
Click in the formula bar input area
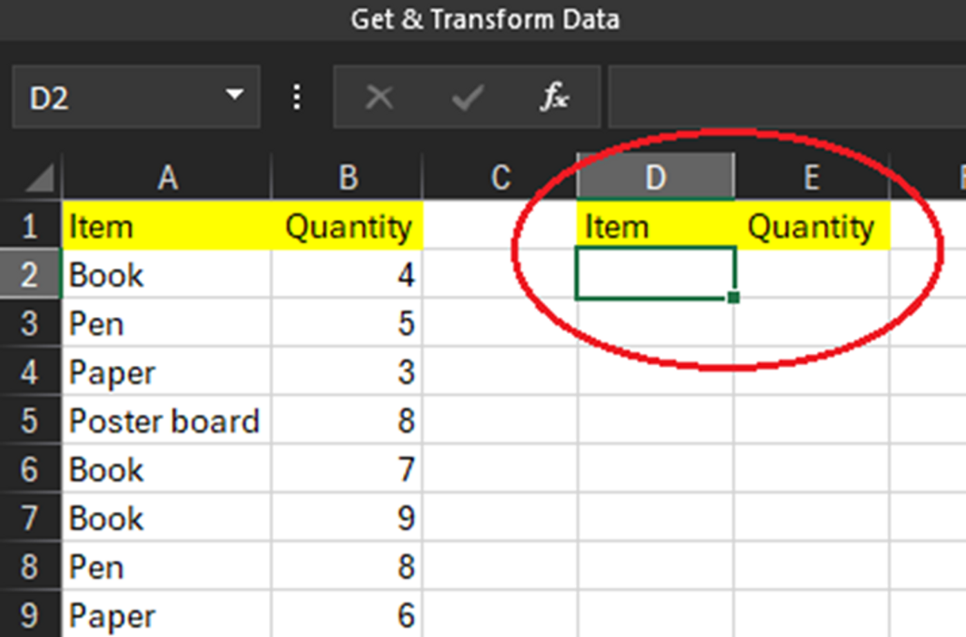[787, 97]
